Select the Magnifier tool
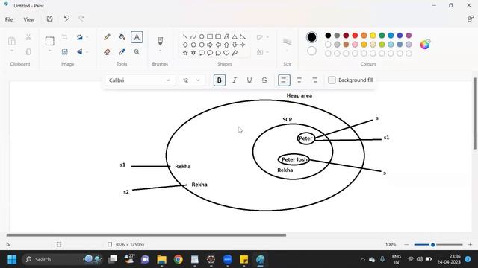 (x=137, y=52)
